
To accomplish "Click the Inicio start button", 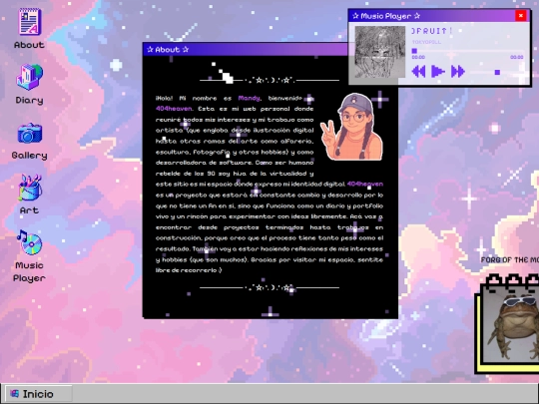I will point(38,394).
